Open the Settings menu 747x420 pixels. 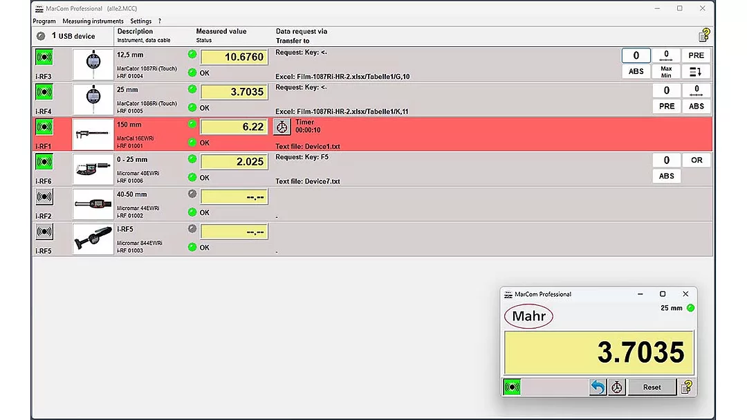click(141, 21)
